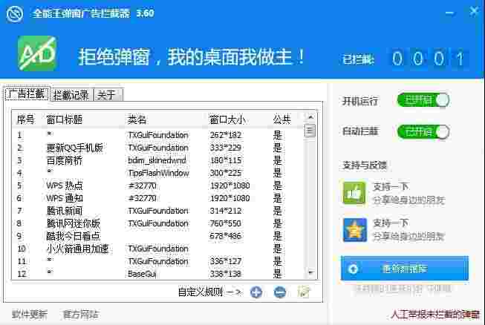
Task: Click the 262*182 window size cell
Action: 226,135
